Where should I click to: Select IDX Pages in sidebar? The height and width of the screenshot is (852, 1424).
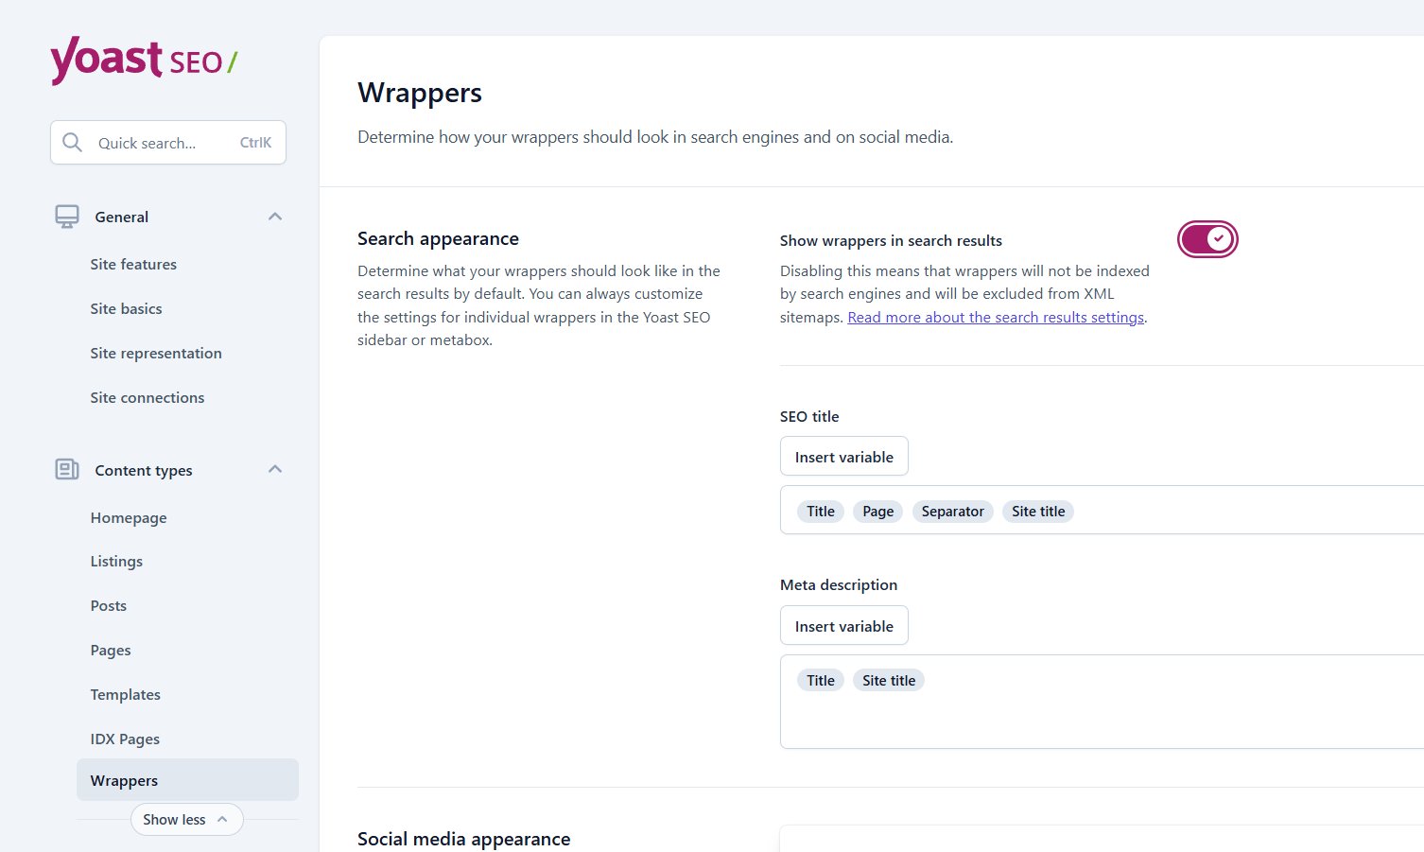[125, 739]
